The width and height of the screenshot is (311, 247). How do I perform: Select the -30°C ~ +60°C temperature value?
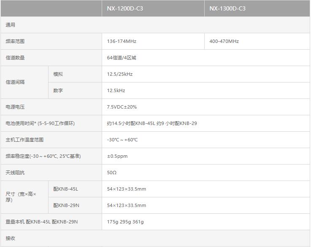point(122,140)
